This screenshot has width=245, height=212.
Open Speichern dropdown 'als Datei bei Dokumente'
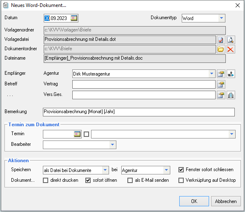coord(105,170)
